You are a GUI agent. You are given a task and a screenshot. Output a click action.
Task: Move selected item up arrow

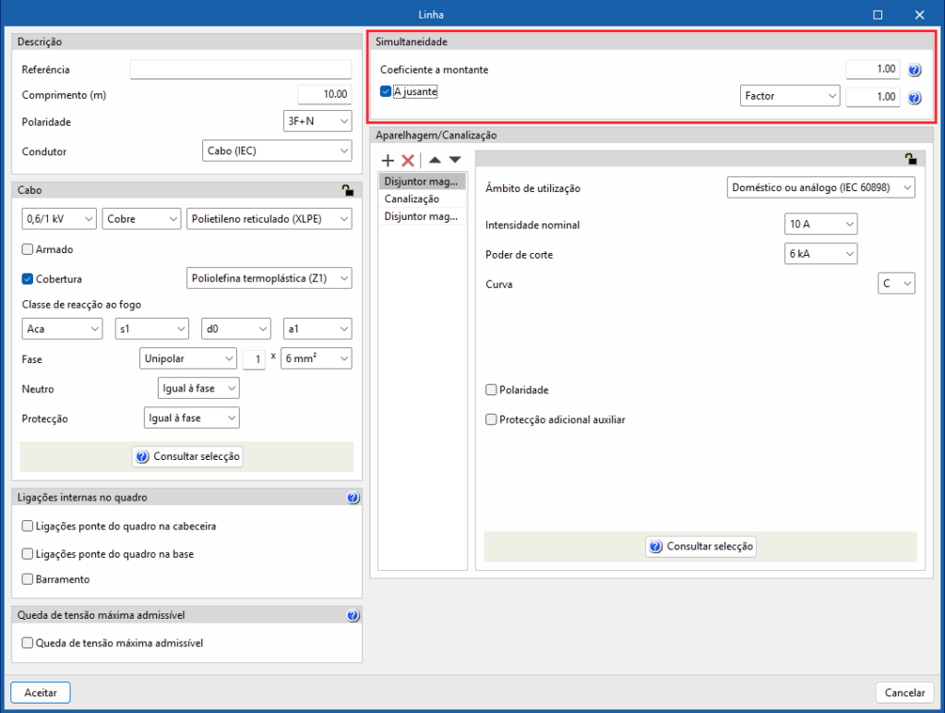435,160
